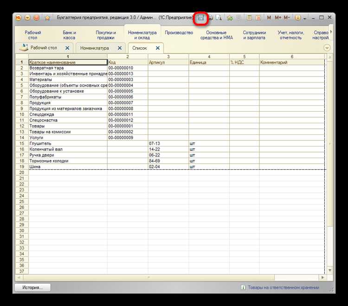Click the Print icon next to Save

(x=210, y=18)
